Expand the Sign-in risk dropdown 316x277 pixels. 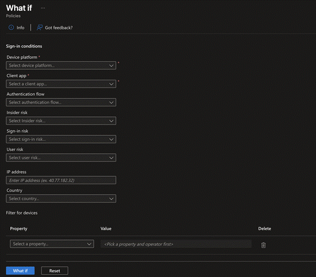coord(61,139)
